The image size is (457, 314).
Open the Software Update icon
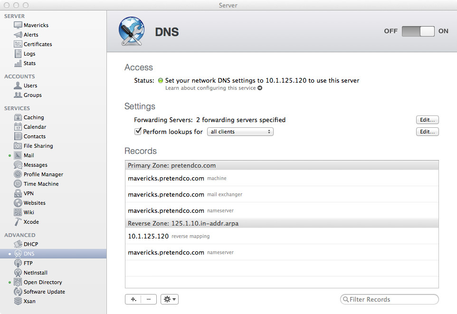pos(18,292)
